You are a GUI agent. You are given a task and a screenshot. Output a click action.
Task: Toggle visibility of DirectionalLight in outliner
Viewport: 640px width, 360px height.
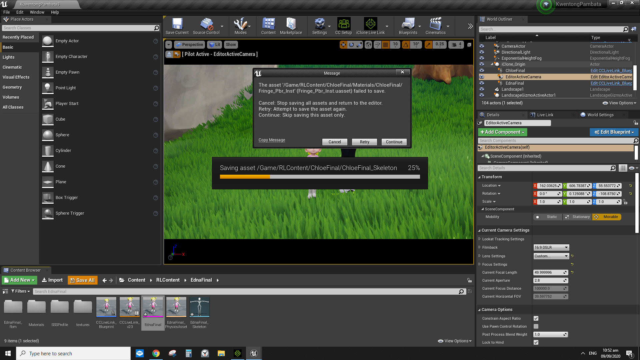(x=482, y=52)
